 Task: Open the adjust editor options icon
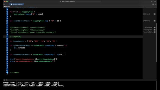[x=153, y=4]
